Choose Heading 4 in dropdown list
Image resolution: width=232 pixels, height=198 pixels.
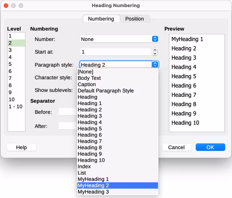(117, 122)
